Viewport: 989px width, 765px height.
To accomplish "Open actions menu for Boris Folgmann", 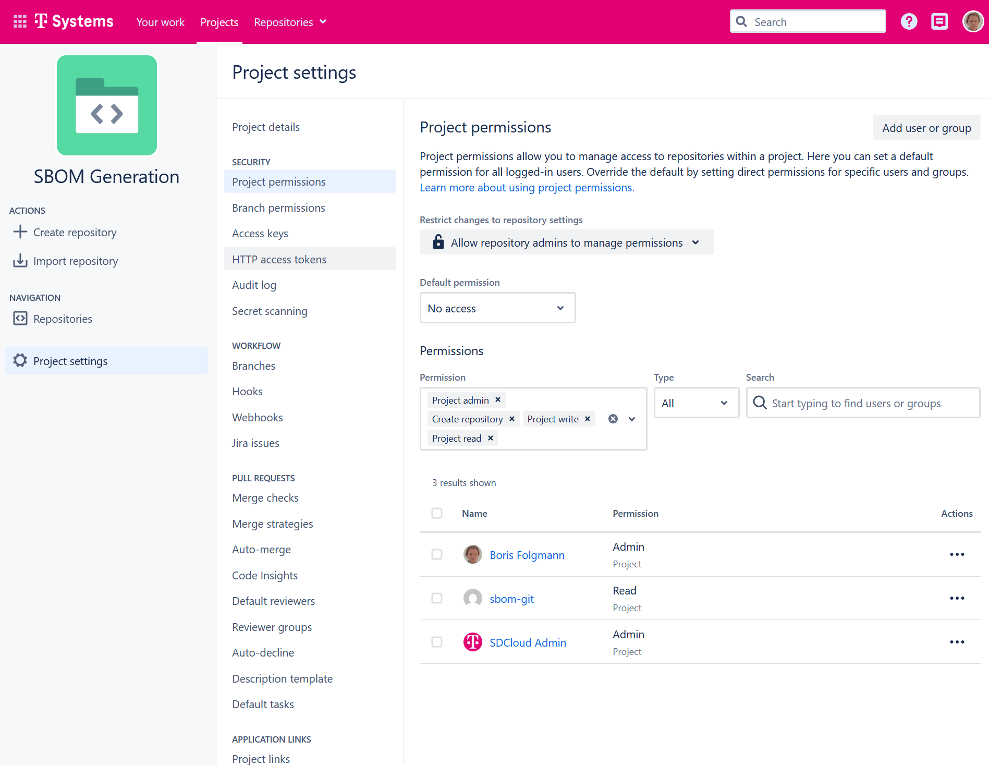I will [x=957, y=554].
